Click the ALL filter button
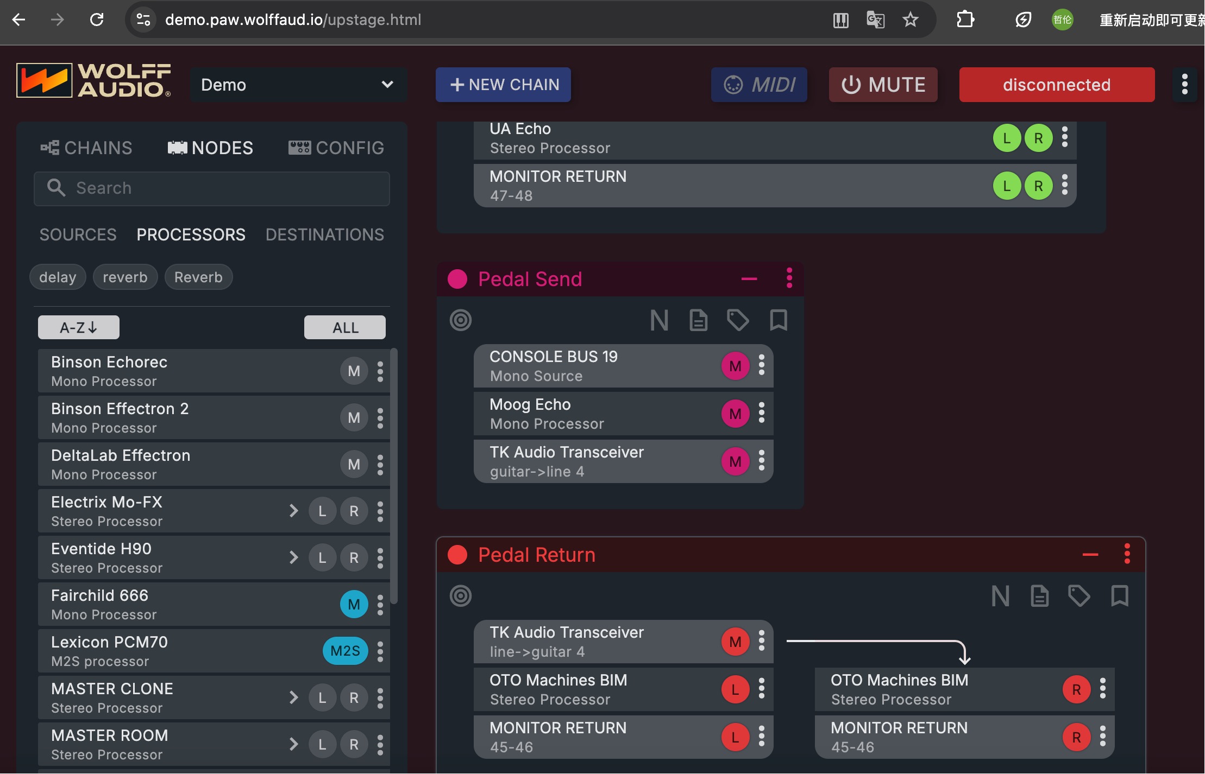Viewport: 1205px width, 774px height. [345, 327]
